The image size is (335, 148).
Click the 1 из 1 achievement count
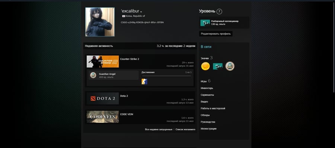188,73
